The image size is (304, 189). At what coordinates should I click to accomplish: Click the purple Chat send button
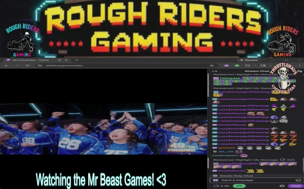(x=296, y=186)
